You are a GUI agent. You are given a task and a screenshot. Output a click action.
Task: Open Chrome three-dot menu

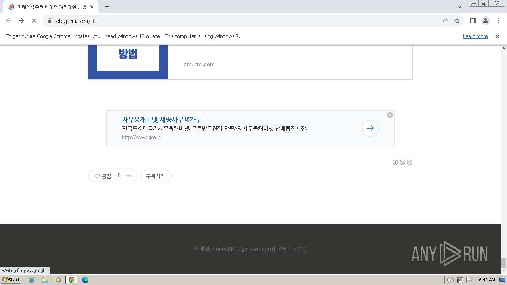tap(498, 21)
